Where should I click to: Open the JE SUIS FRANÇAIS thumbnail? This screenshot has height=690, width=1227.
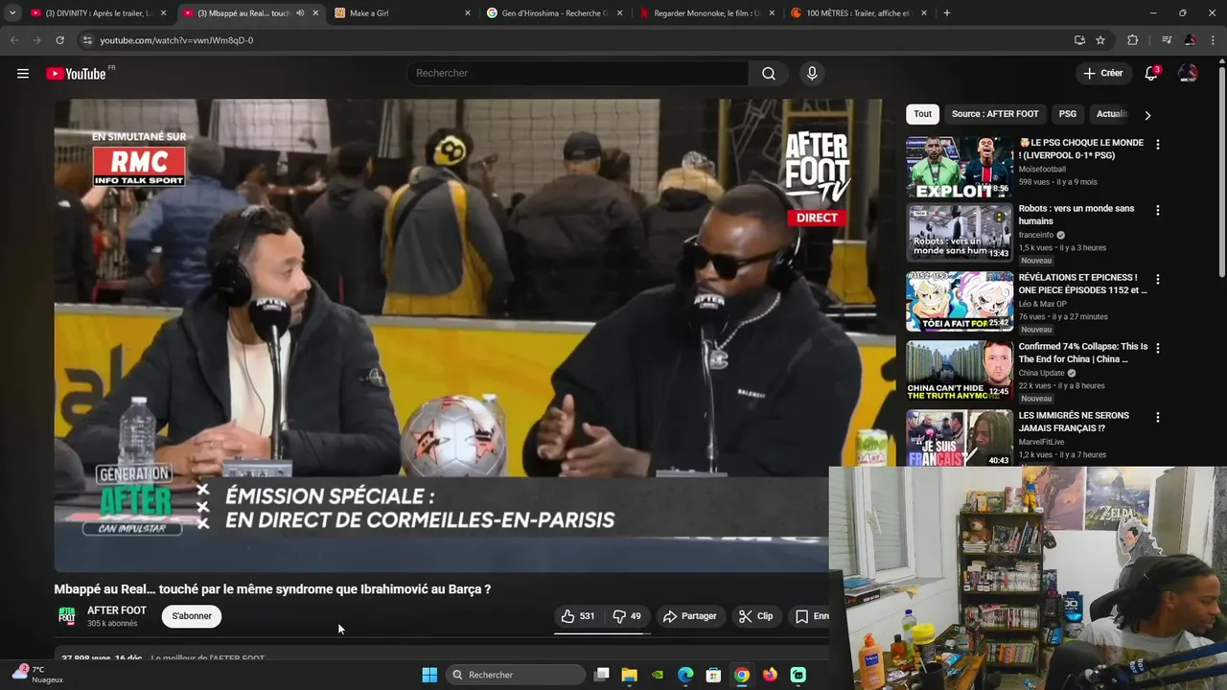tap(960, 438)
